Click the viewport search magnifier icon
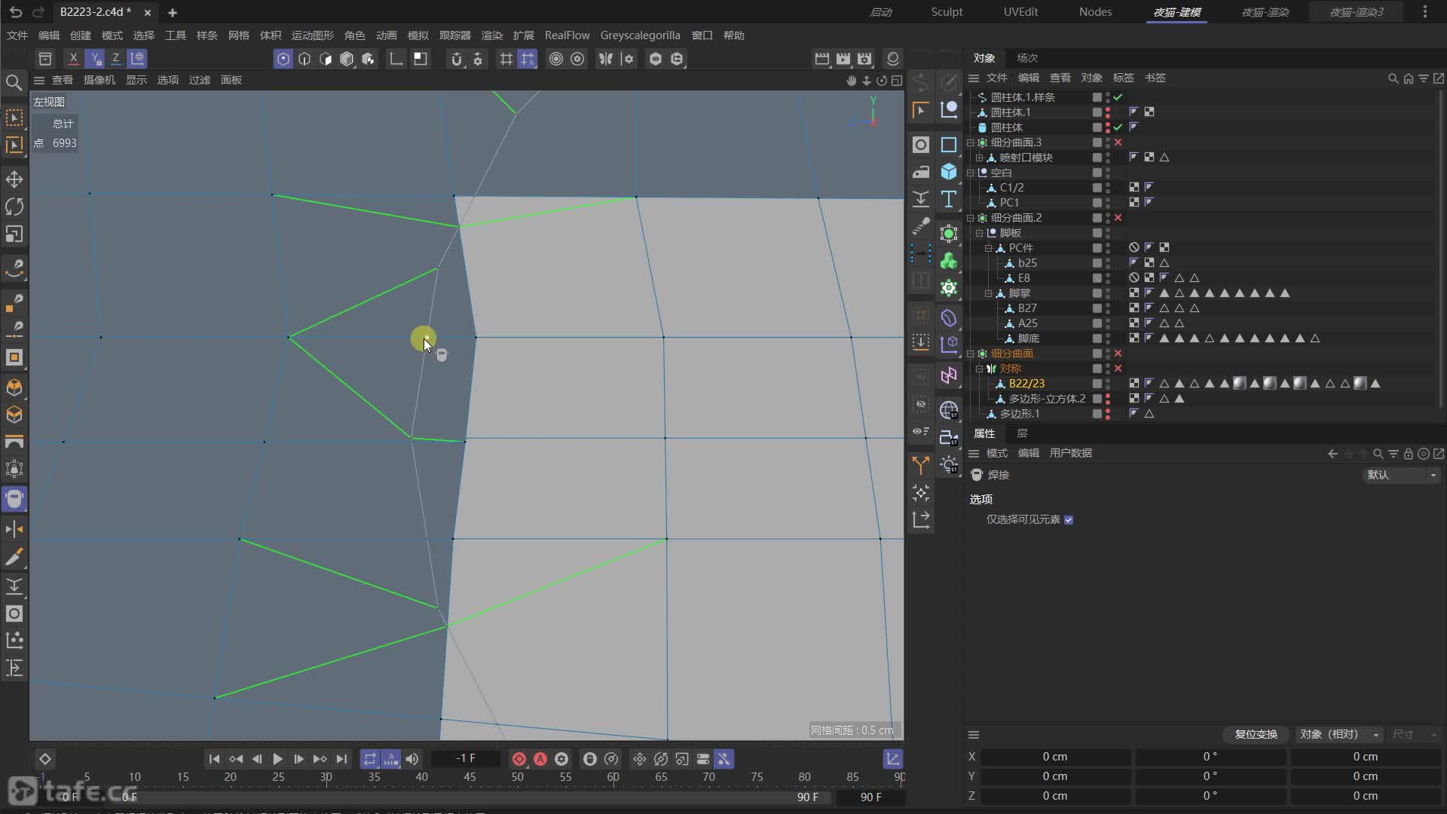 14,82
